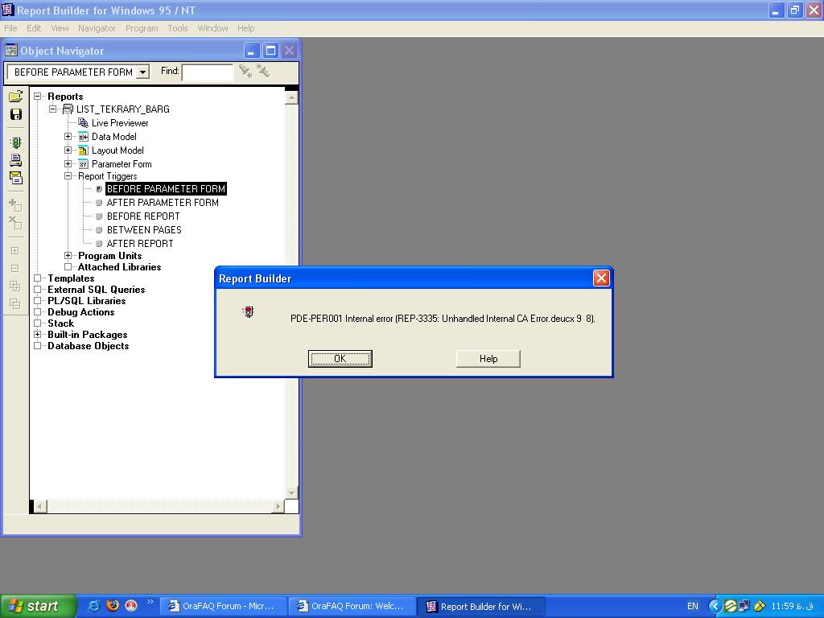
Task: Click the Parameter Form node icon
Action: click(83, 164)
